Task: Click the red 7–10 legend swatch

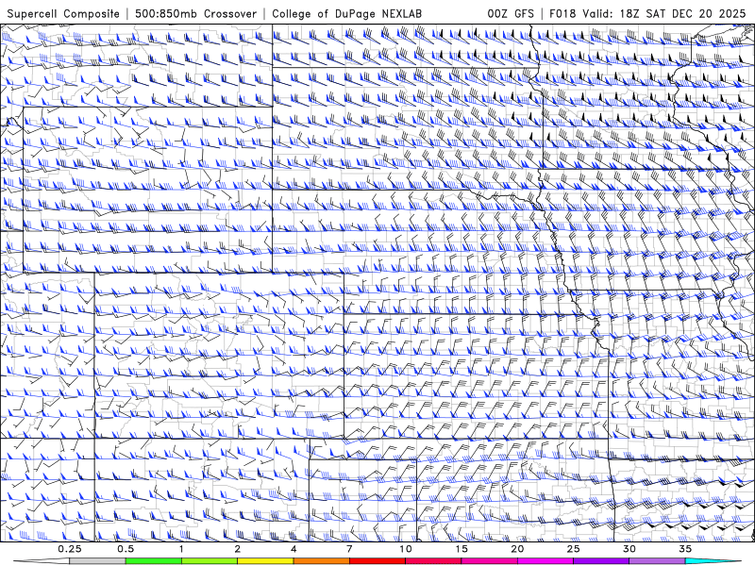Action: 377,561
